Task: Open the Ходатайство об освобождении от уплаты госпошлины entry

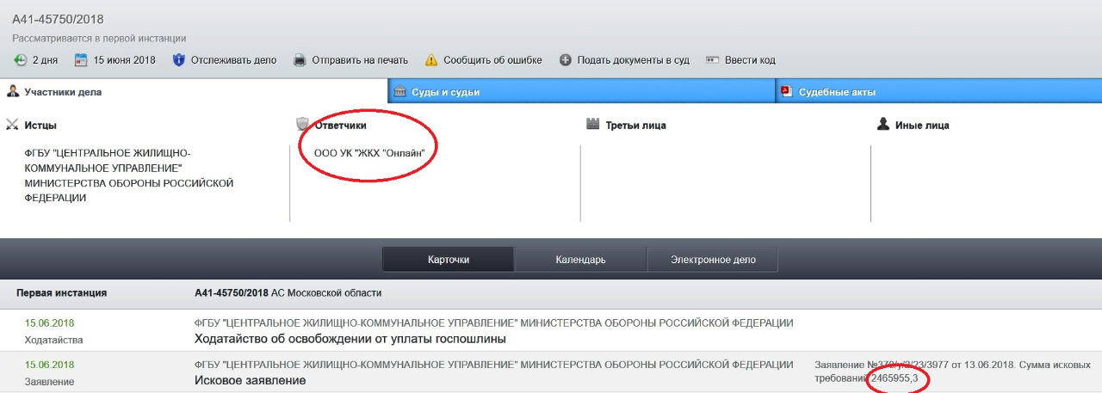Action: [350, 339]
